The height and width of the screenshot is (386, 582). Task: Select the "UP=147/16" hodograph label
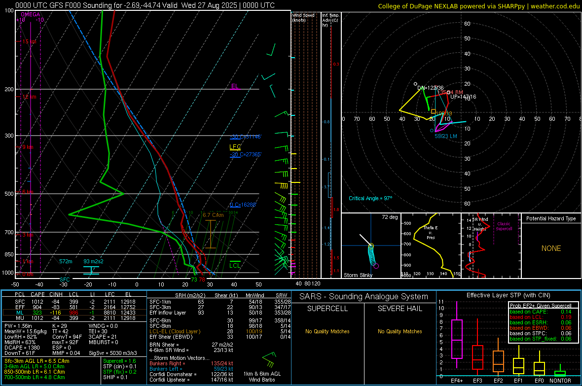pyautogui.click(x=463, y=97)
